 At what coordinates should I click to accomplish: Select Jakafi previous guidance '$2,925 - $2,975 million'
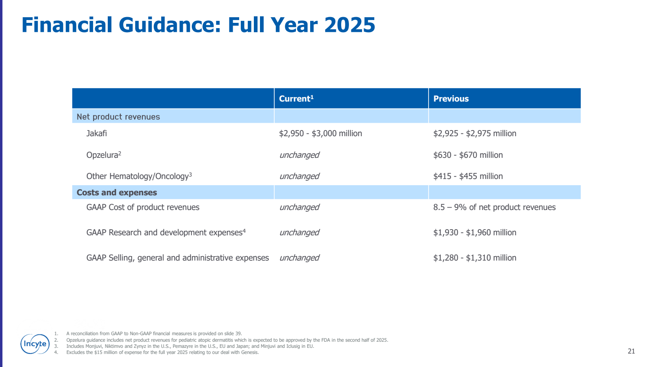click(x=475, y=133)
